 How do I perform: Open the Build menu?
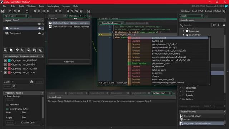[21, 6]
